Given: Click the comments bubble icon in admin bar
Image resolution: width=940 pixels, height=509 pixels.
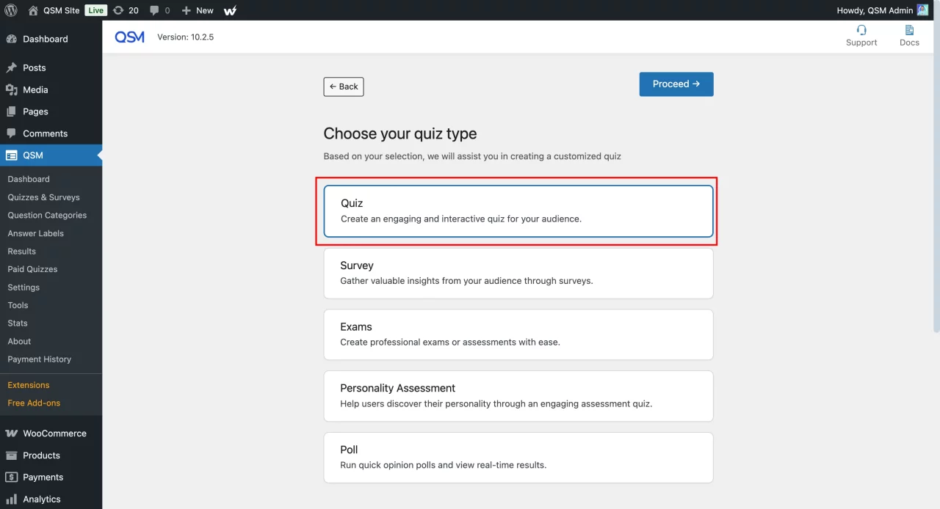Looking at the screenshot, I should tap(156, 10).
